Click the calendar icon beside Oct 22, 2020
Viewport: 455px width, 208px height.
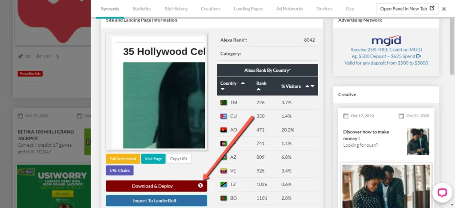(x=401, y=116)
